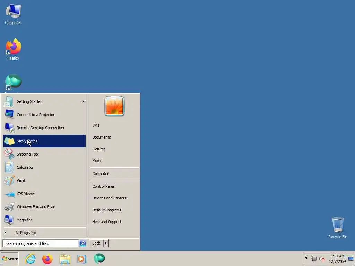Click the muted volume tray icon
Viewport: 355px width, 266px height.
[322, 259]
